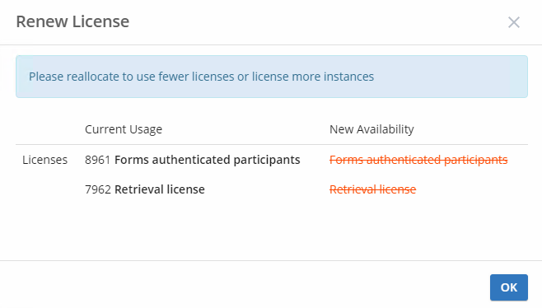The height and width of the screenshot is (308, 542).
Task: Click empty area below Retrieval license row
Action: (272, 228)
